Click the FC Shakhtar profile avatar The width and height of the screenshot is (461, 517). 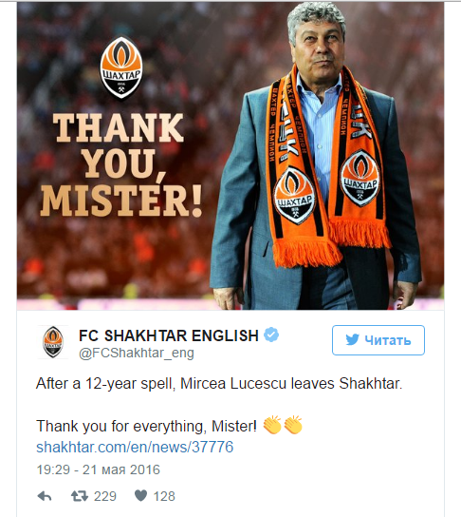click(53, 342)
